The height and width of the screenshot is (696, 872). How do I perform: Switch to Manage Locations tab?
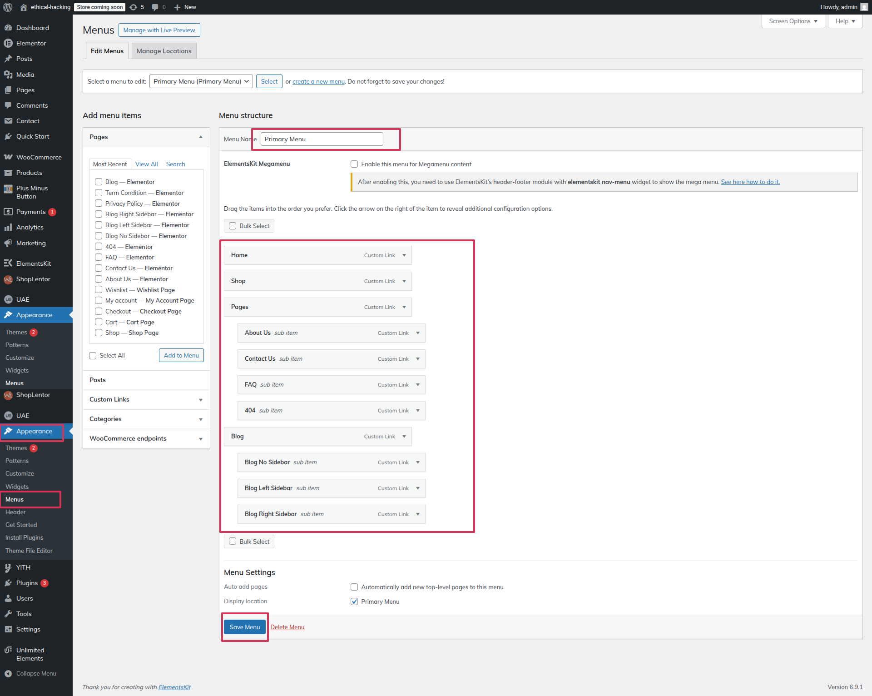[x=164, y=51]
